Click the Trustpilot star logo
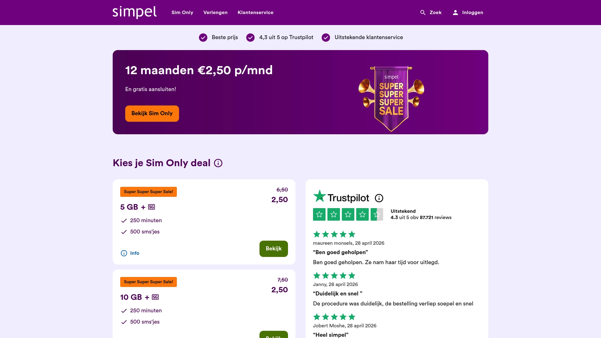Screen dimensions: 601x338 click(x=319, y=197)
